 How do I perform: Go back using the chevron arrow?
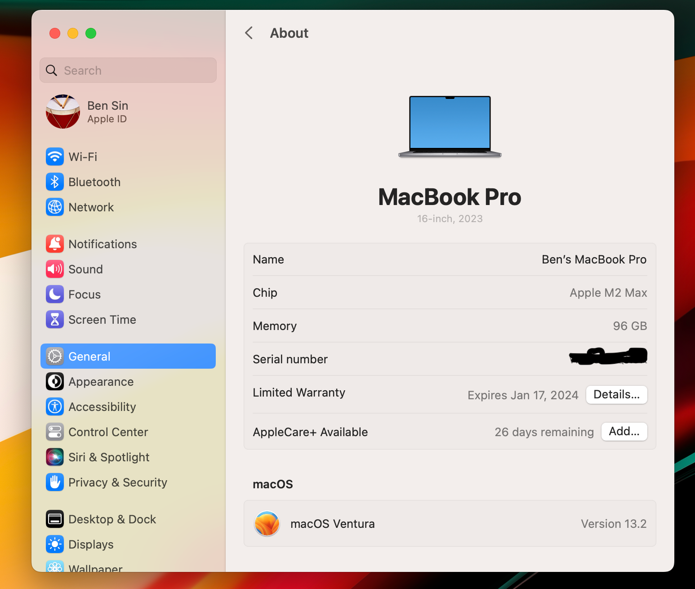pos(249,33)
